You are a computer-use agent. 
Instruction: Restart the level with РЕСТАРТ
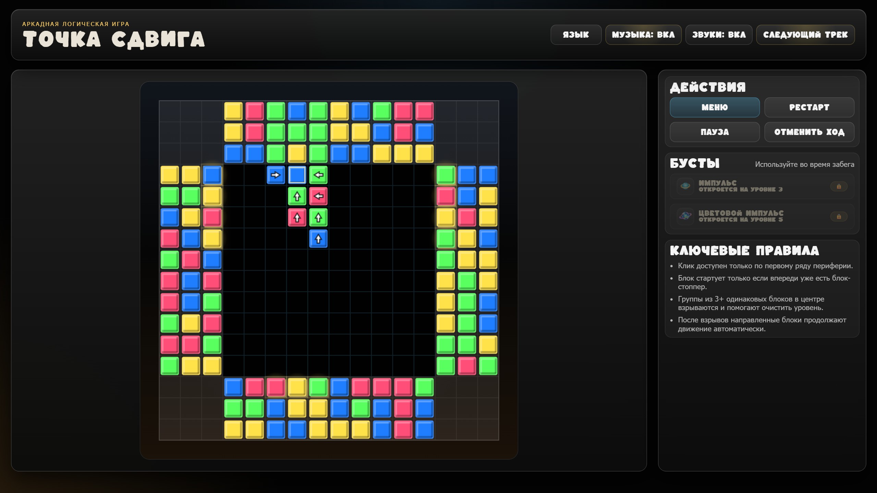coord(809,107)
